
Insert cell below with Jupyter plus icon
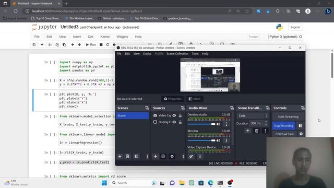coord(42,45)
